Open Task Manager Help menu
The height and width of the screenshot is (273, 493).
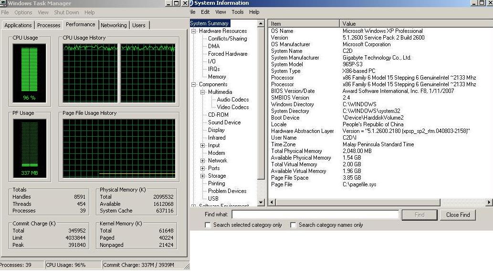pyautogui.click(x=90, y=12)
